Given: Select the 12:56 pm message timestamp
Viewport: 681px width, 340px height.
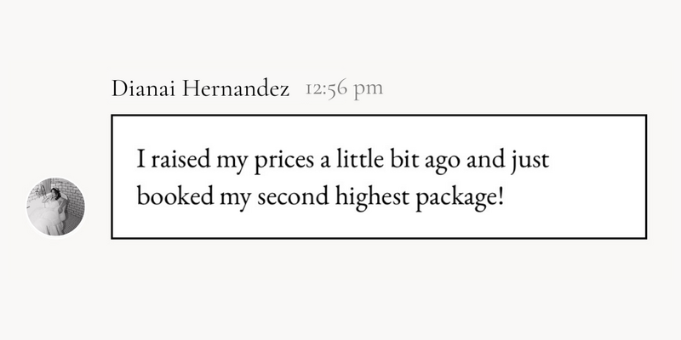Looking at the screenshot, I should (x=344, y=89).
